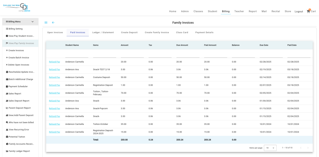Click Refund Pay for Tuition-February row
This screenshot has width=319, height=157.
click(x=55, y=93)
